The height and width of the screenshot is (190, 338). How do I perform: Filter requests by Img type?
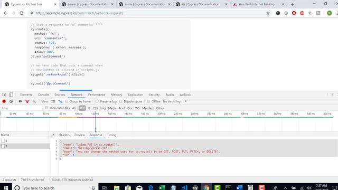coord(103,108)
